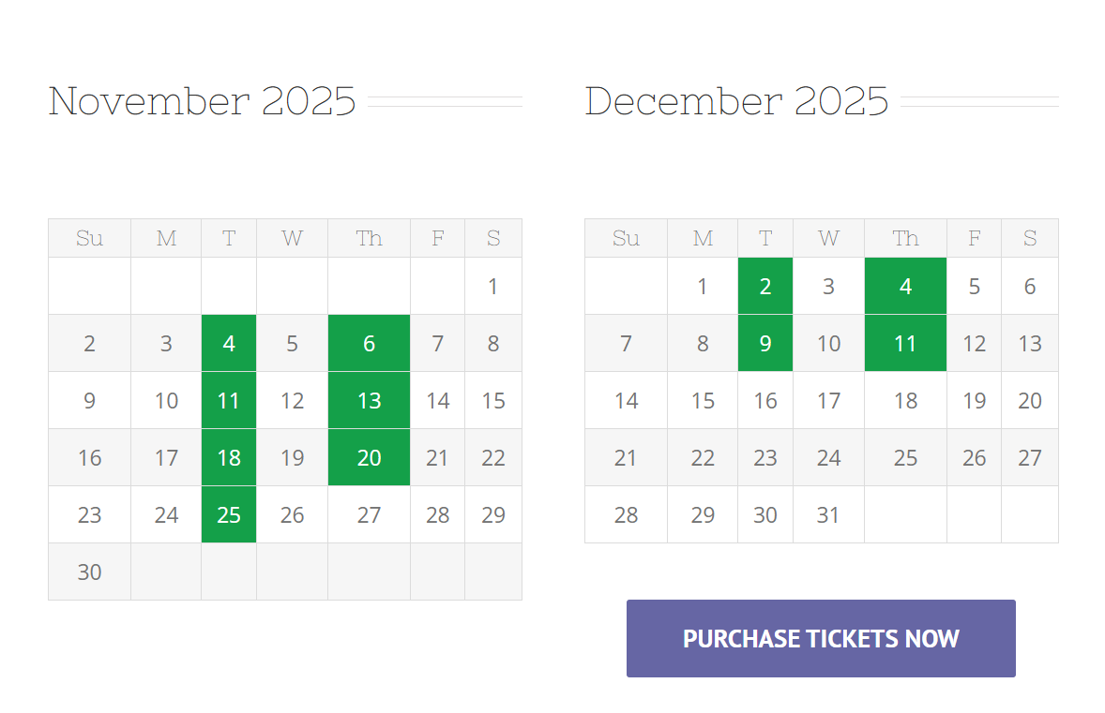Image resolution: width=1105 pixels, height=713 pixels.
Task: Select December 4 available date
Action: coord(905,286)
